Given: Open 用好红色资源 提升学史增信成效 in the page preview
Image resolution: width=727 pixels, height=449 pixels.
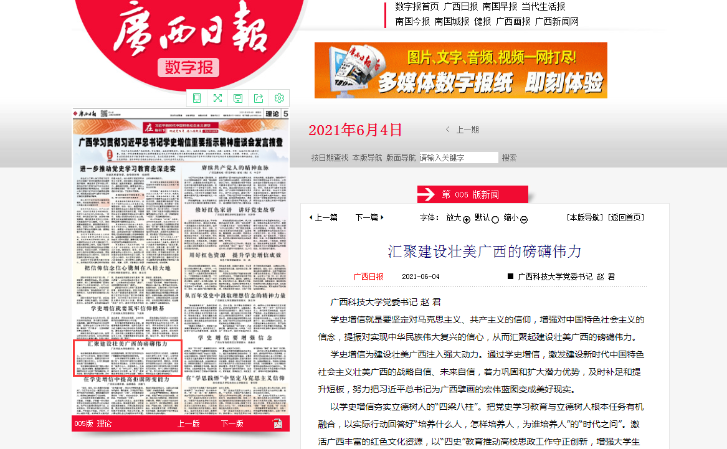Looking at the screenshot, I should click(235, 255).
